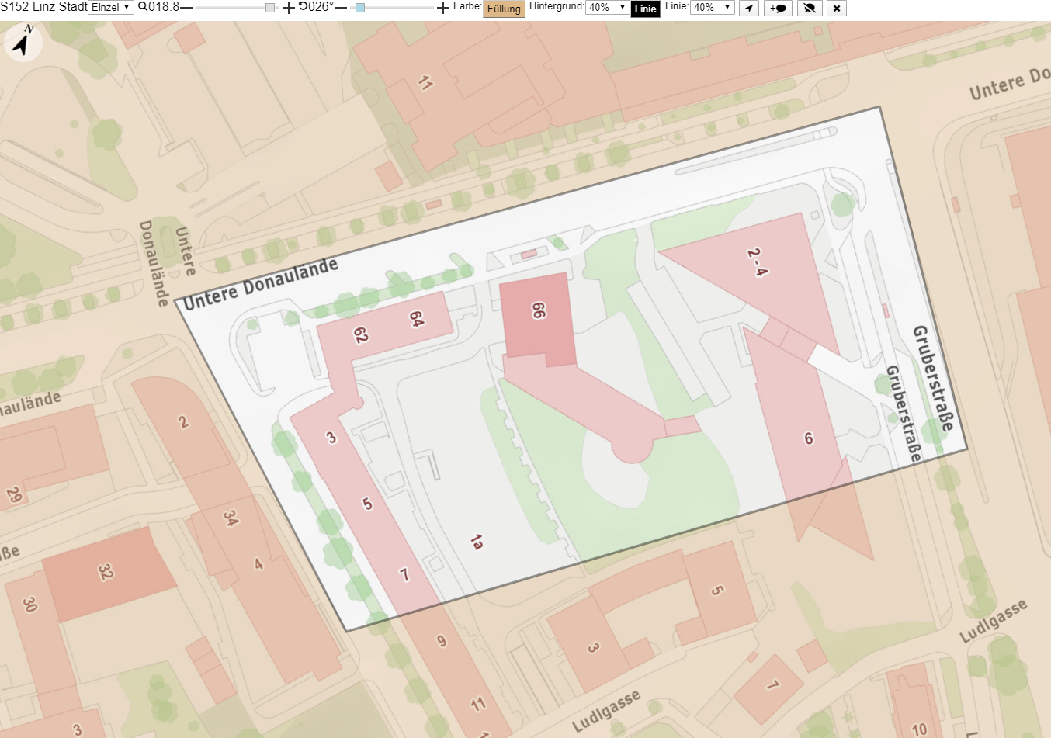
Task: Click the rotation arrow icon
Action: tap(304, 7)
